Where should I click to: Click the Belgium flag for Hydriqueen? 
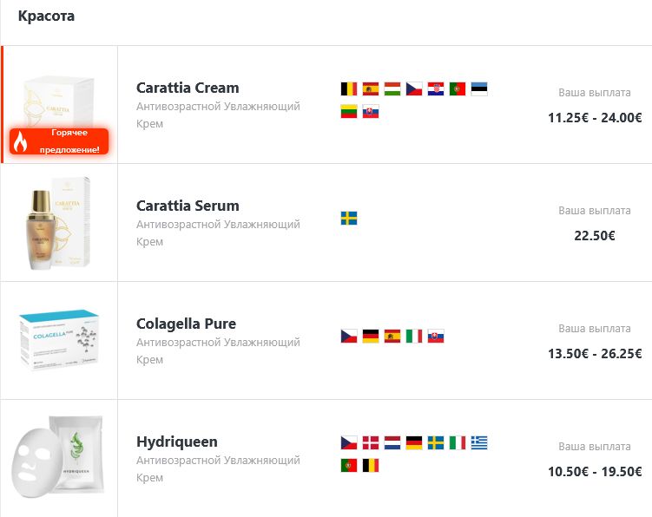pos(371,466)
